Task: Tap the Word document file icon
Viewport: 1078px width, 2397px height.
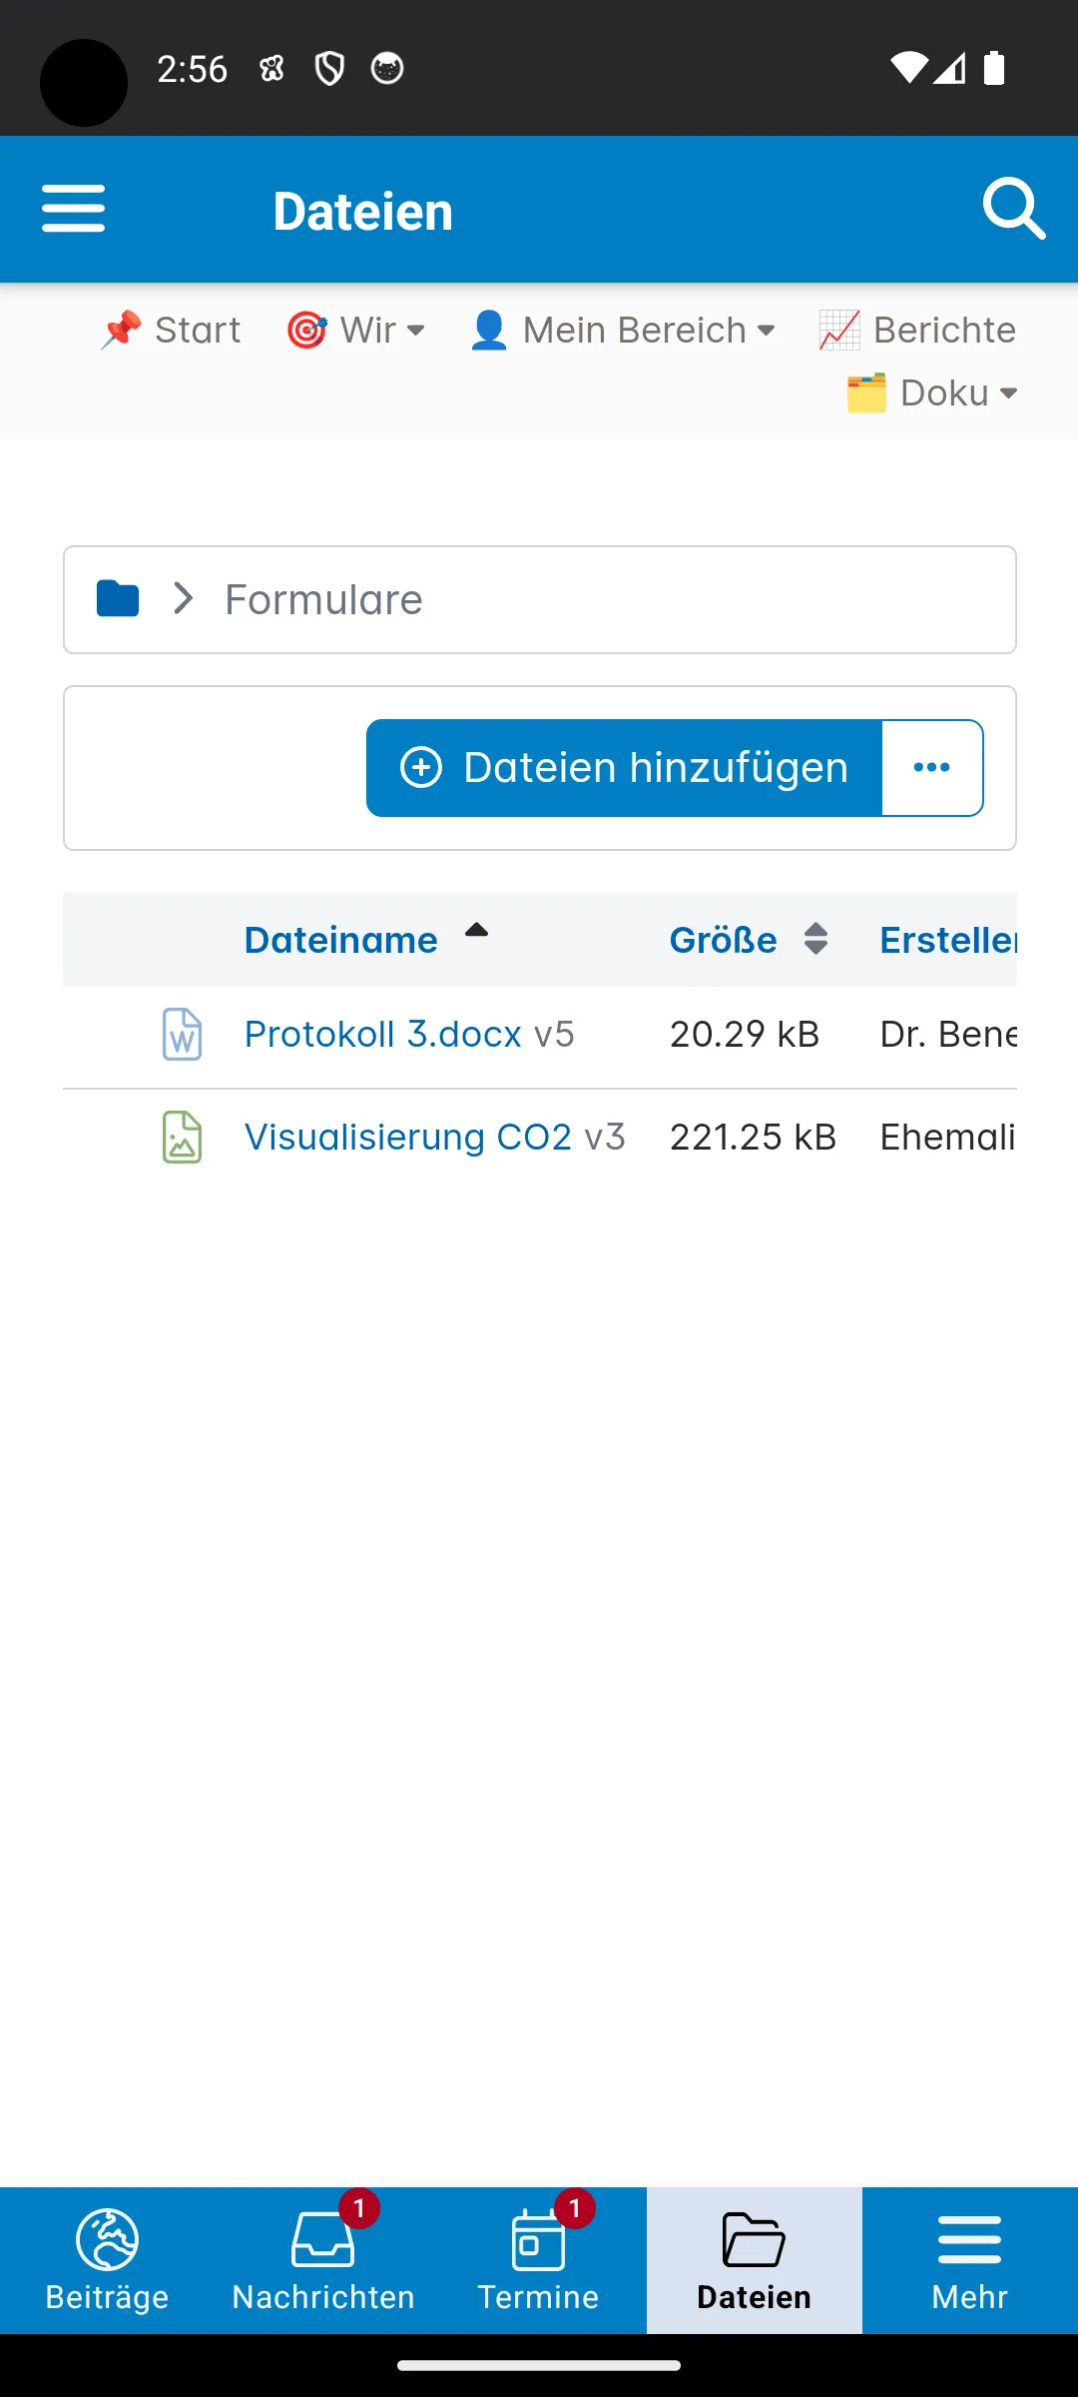Action: [x=182, y=1034]
